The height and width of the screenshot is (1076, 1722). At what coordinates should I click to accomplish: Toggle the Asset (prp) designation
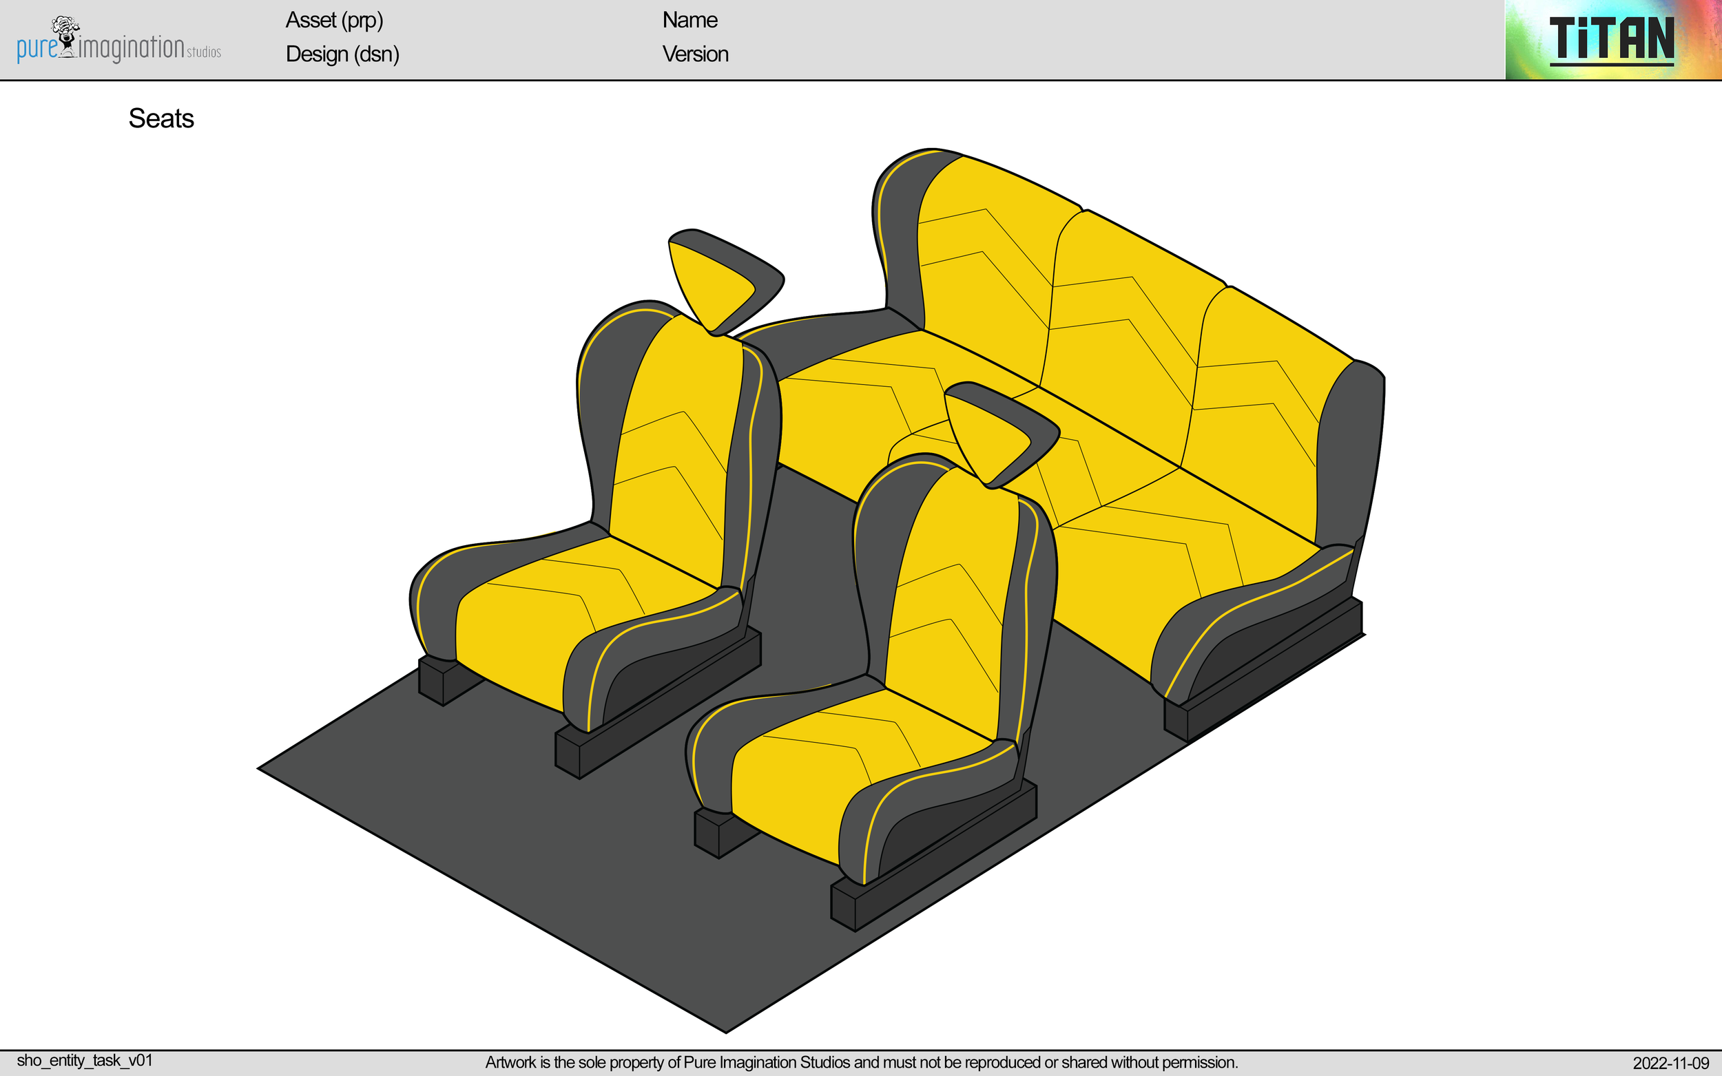(x=335, y=21)
